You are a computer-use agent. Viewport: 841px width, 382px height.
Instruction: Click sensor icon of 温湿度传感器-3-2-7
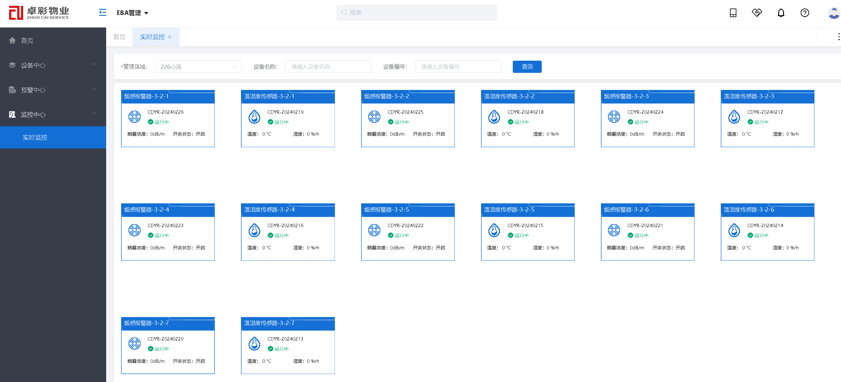coord(254,344)
